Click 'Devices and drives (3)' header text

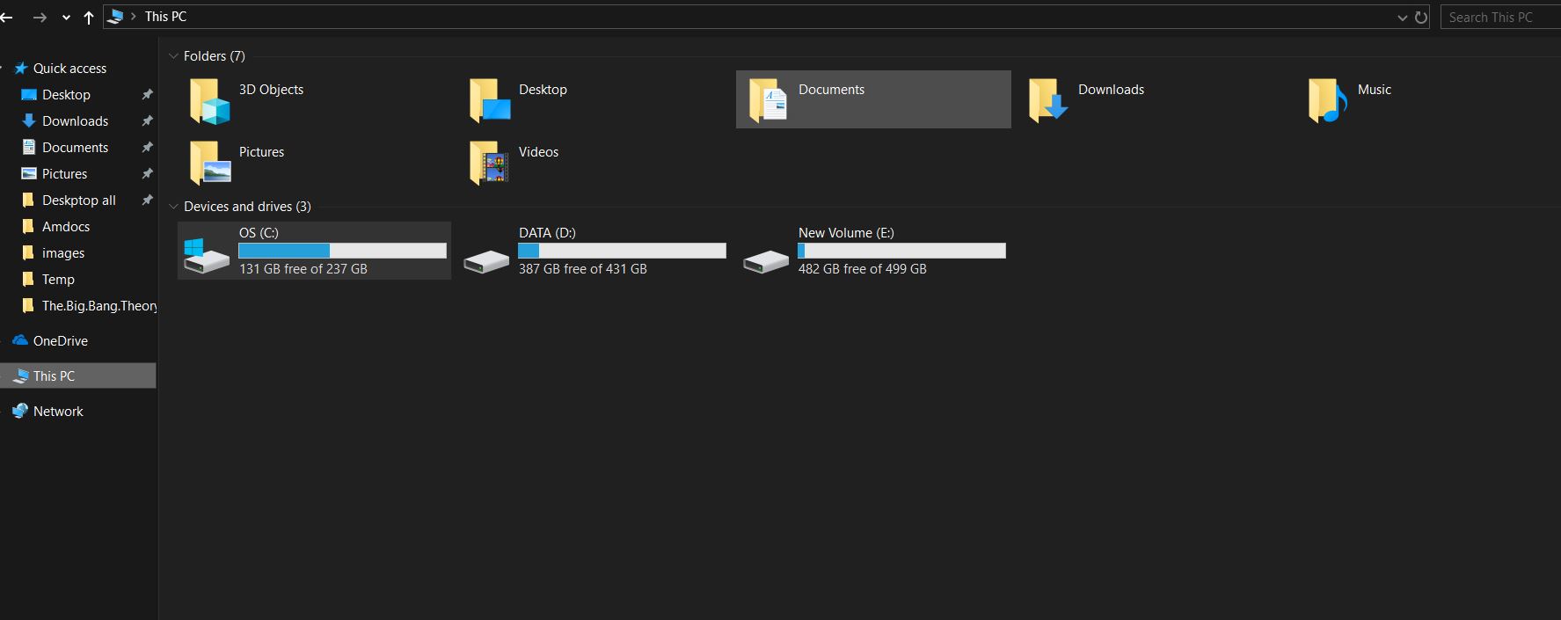tap(247, 207)
